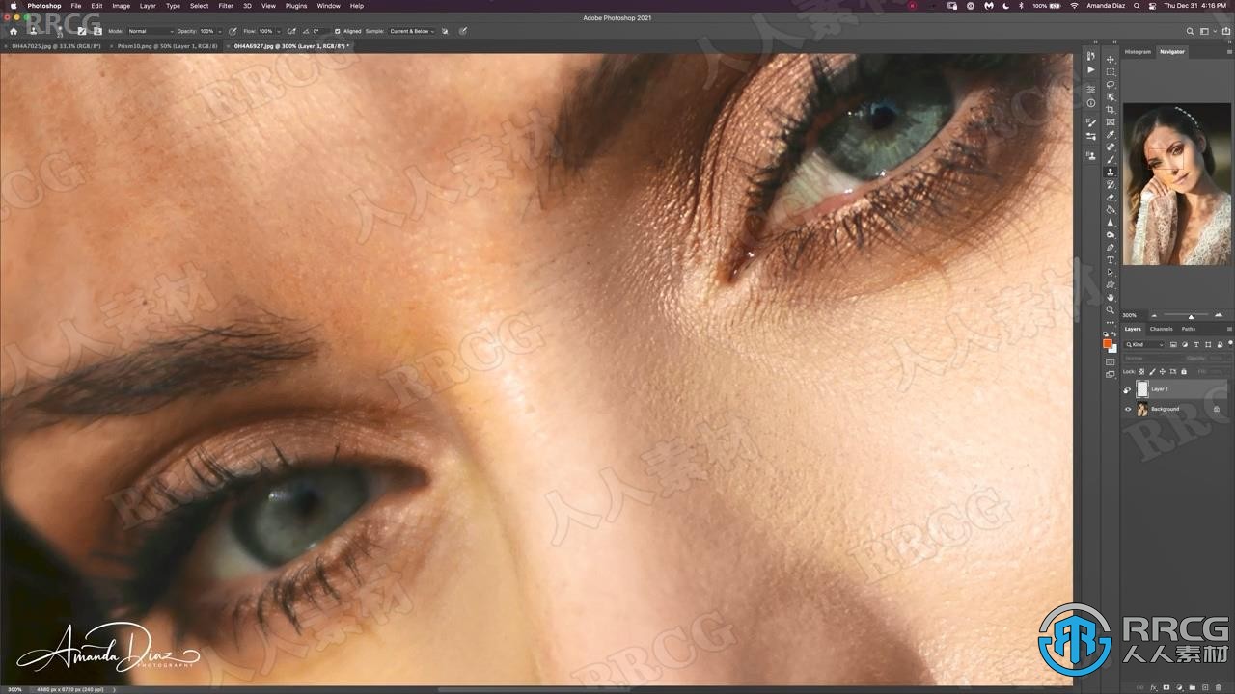
Task: Switch to the Channels tab
Action: click(x=1161, y=329)
